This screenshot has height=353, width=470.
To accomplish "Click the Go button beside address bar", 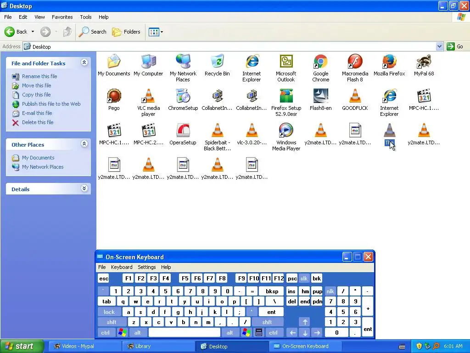I will (x=455, y=46).
